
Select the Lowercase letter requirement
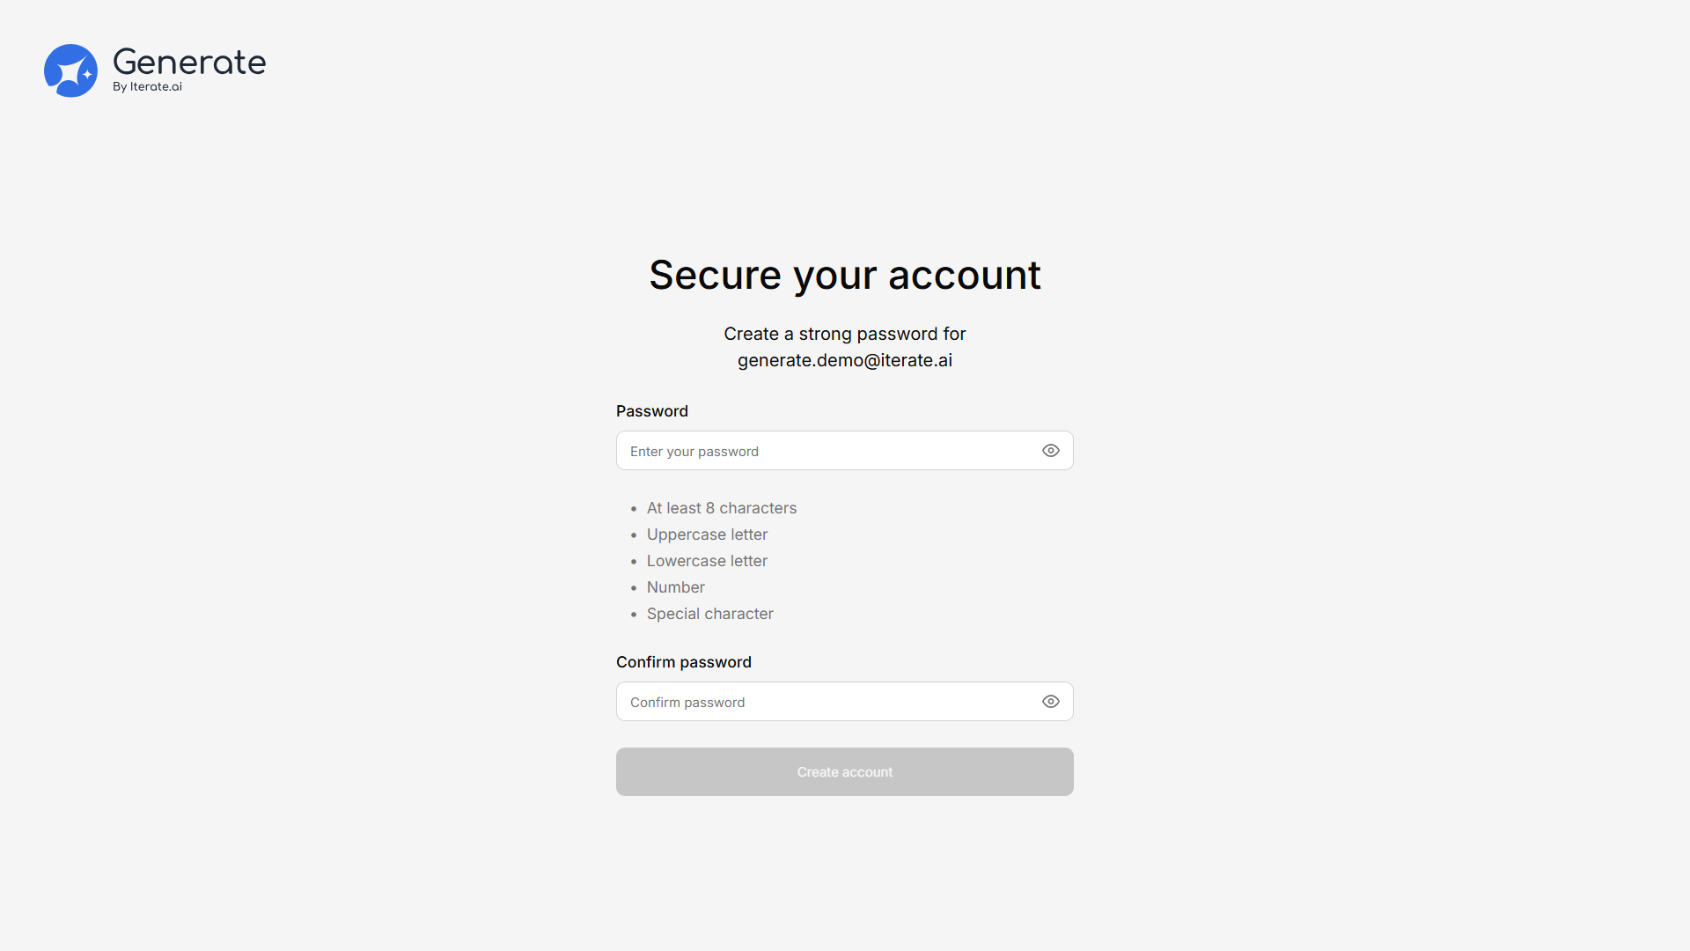[x=707, y=561]
